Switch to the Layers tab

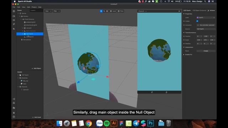tap(33, 10)
